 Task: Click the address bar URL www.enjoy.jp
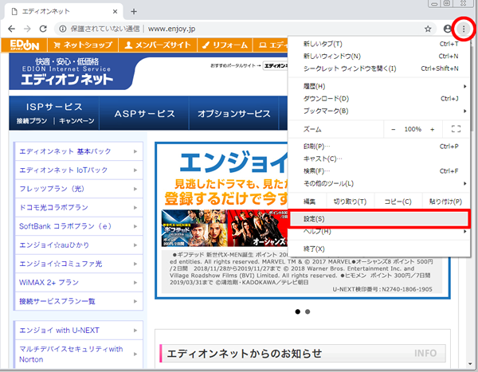pyautogui.click(x=171, y=29)
